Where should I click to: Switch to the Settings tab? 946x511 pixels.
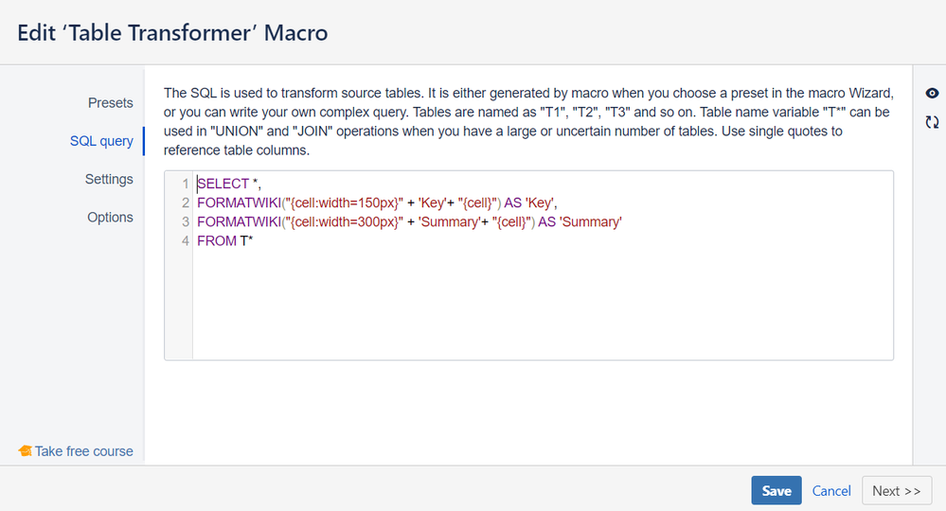109,179
